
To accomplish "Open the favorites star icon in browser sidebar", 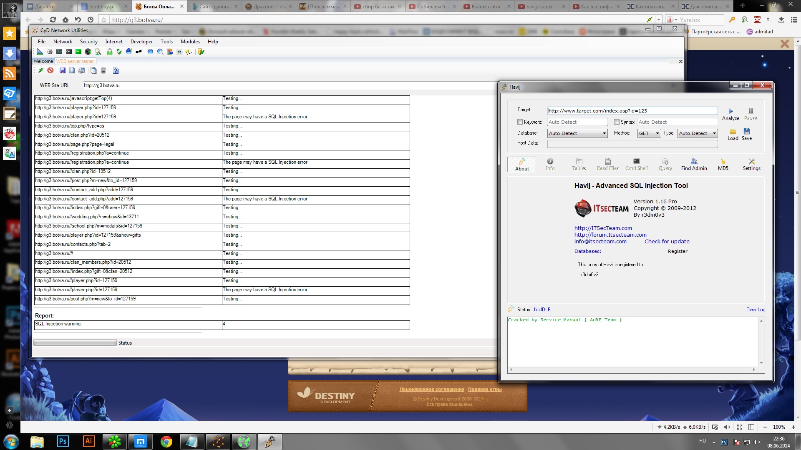I will pos(10,33).
